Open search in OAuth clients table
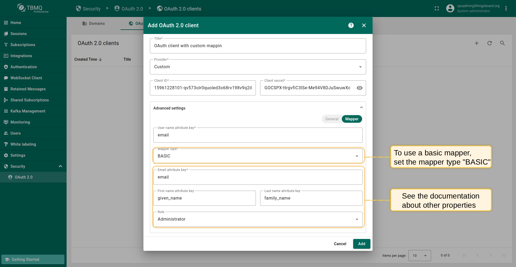This screenshot has height=267, width=516. click(502, 43)
